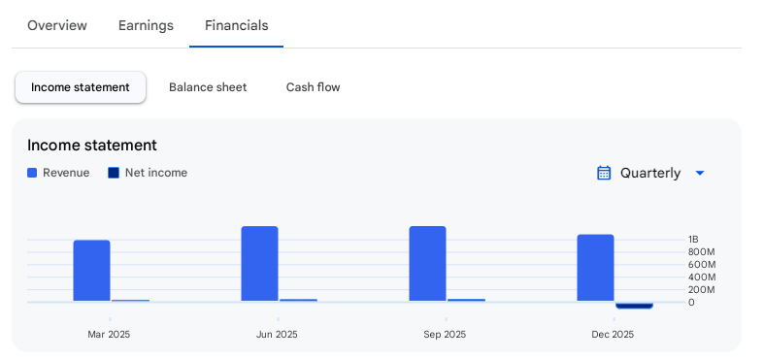Click the Jun 2025 axis label

tap(277, 335)
